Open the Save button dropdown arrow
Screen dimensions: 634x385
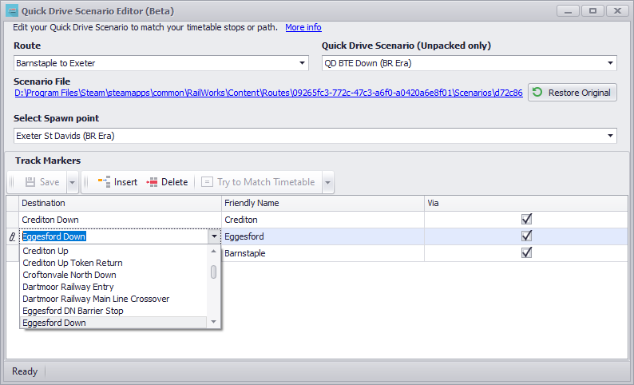click(x=72, y=182)
